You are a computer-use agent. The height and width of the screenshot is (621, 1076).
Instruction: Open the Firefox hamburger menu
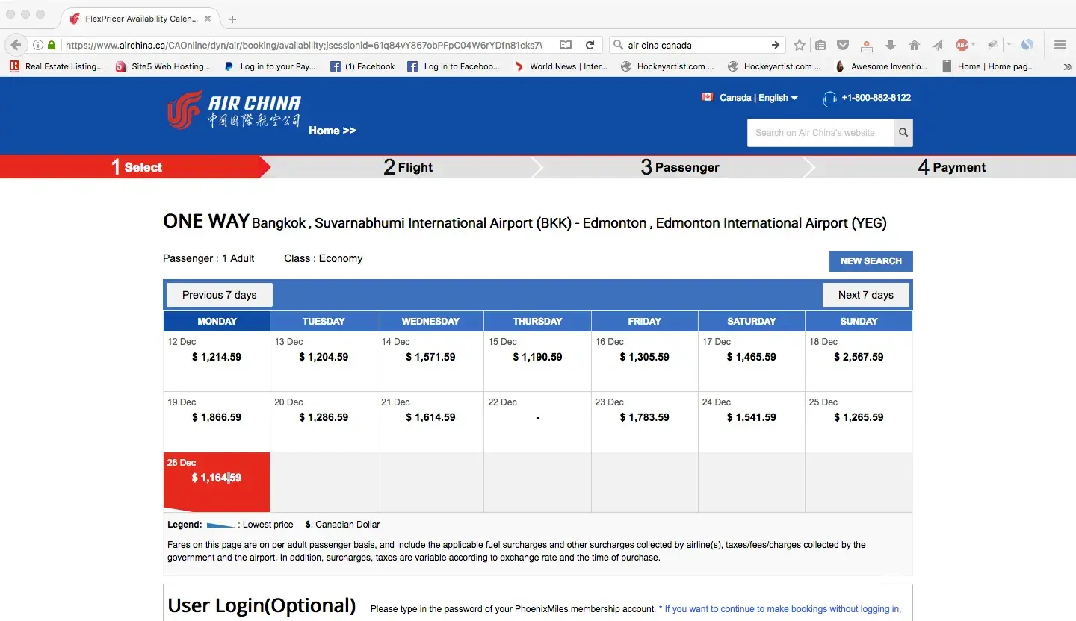click(1060, 45)
